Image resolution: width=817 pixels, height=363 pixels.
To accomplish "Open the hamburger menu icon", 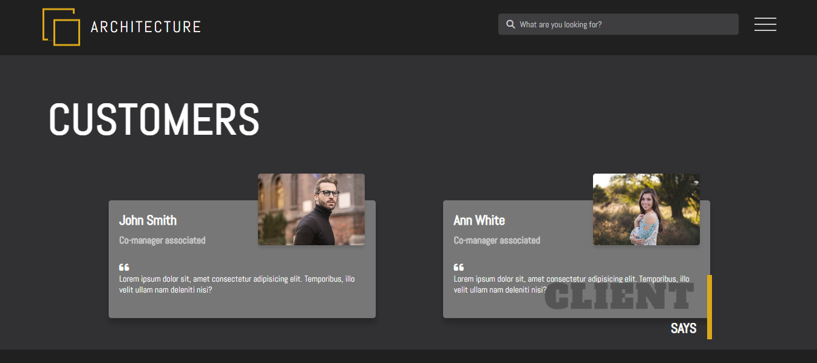I will 765,24.
